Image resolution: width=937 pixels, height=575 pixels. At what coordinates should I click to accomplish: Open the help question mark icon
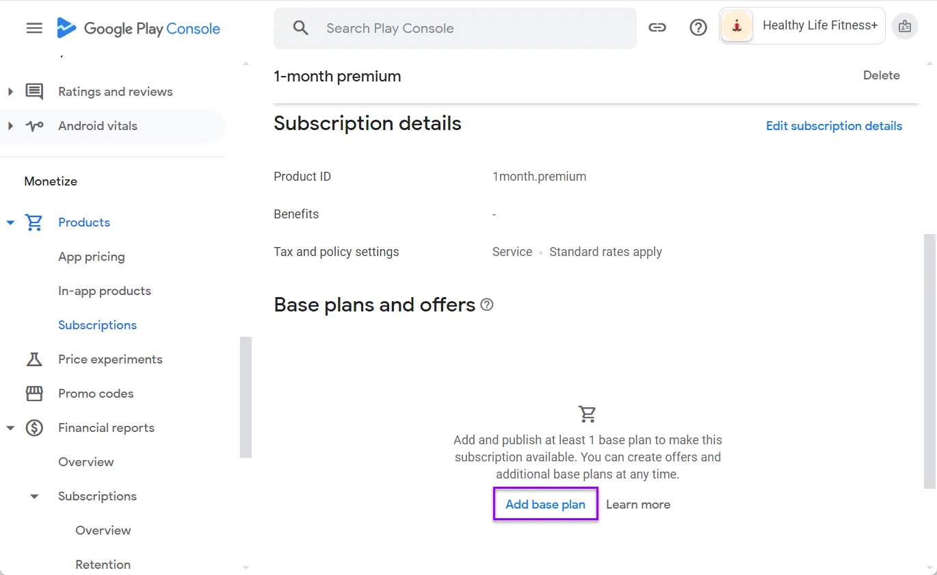click(698, 27)
